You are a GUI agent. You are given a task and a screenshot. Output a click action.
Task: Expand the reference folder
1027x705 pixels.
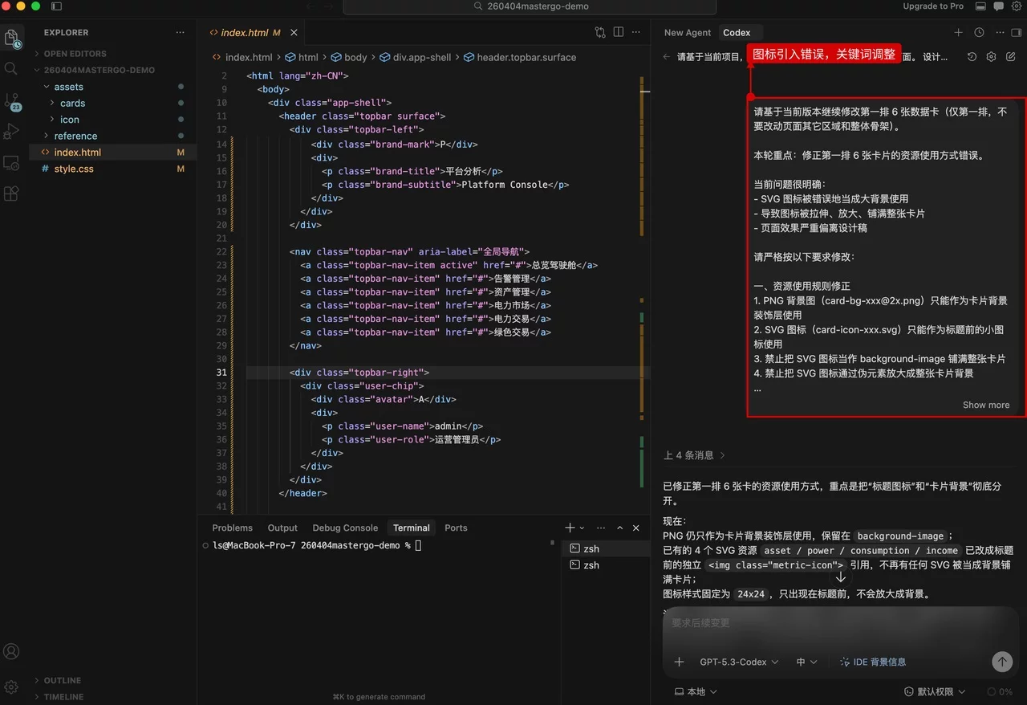pyautogui.click(x=75, y=136)
